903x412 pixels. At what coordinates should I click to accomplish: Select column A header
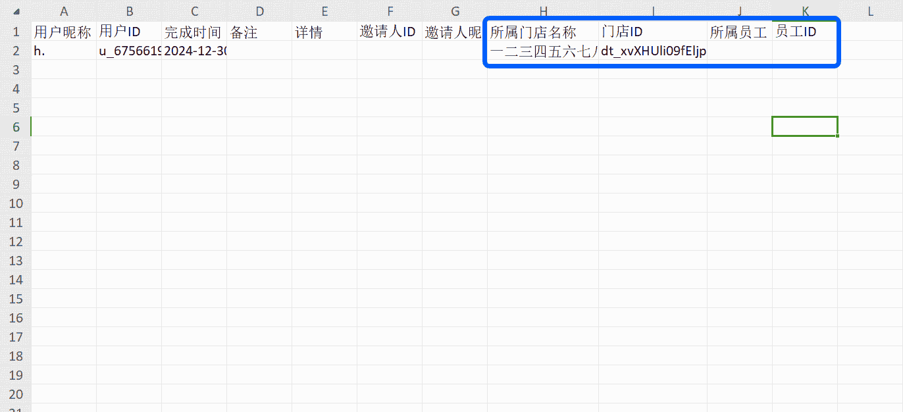(64, 11)
